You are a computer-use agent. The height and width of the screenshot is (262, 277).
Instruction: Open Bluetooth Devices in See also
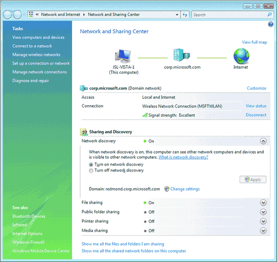coord(29,216)
